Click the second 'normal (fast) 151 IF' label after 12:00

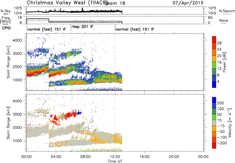135,29
